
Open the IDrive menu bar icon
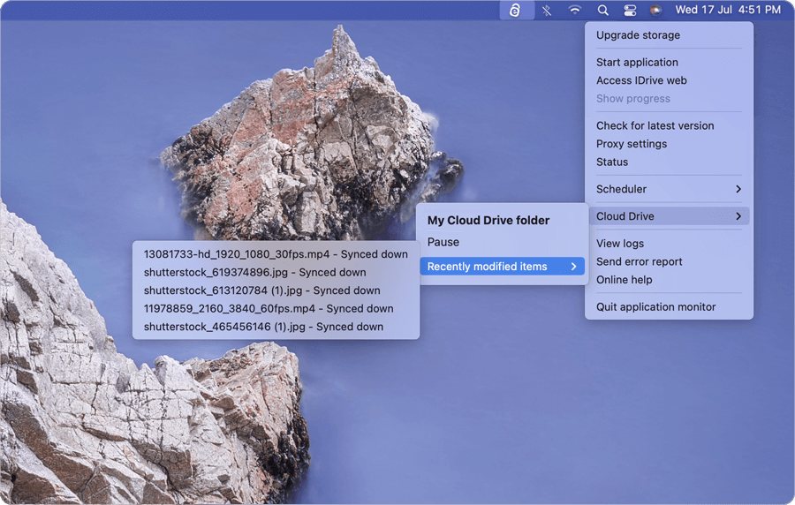[x=517, y=10]
